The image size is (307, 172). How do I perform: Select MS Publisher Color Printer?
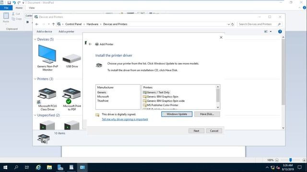161,105
